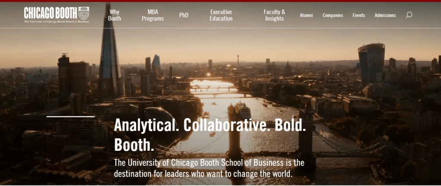Open the Companies link
441x186 pixels.
pos(333,15)
